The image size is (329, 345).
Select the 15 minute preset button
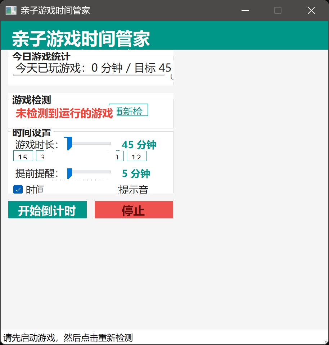(x=23, y=156)
